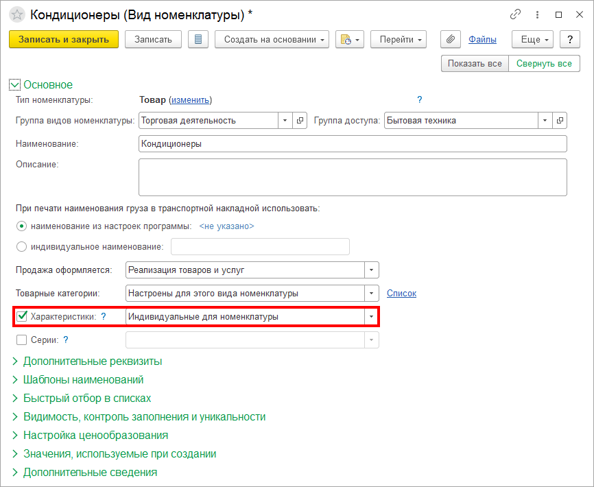Add Кондиционеры form to favorites star
This screenshot has height=487, width=594.
coord(16,15)
